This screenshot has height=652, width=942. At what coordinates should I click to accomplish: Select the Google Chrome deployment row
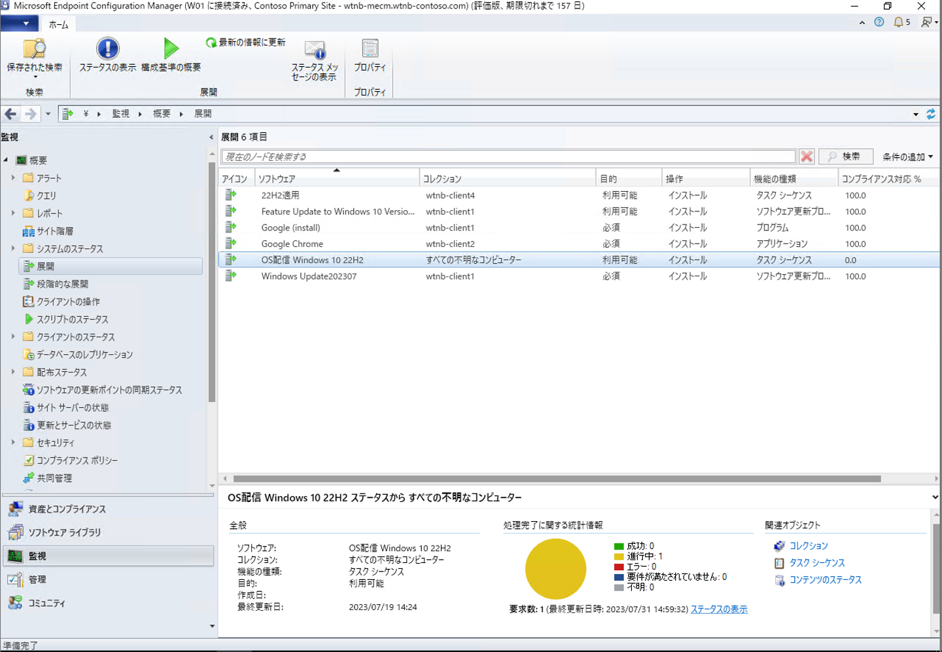tap(579, 244)
